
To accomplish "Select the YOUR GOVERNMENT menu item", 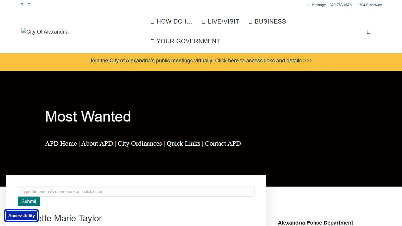I will [185, 41].
